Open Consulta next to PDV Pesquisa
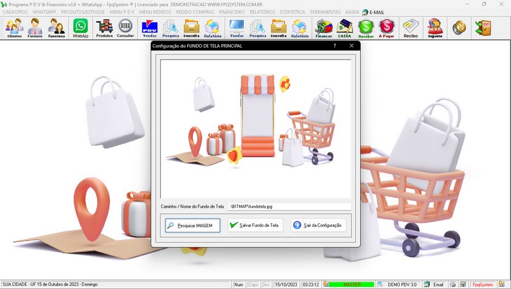 pos(191,28)
